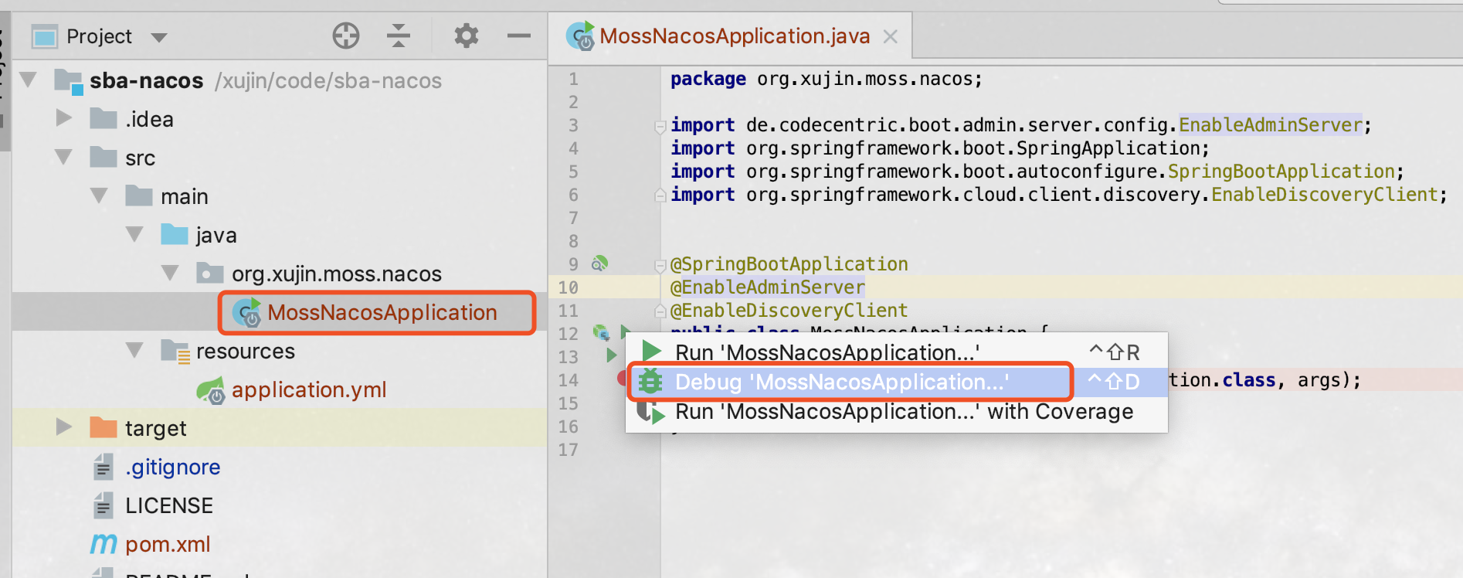Open Project panel settings gear

point(466,36)
